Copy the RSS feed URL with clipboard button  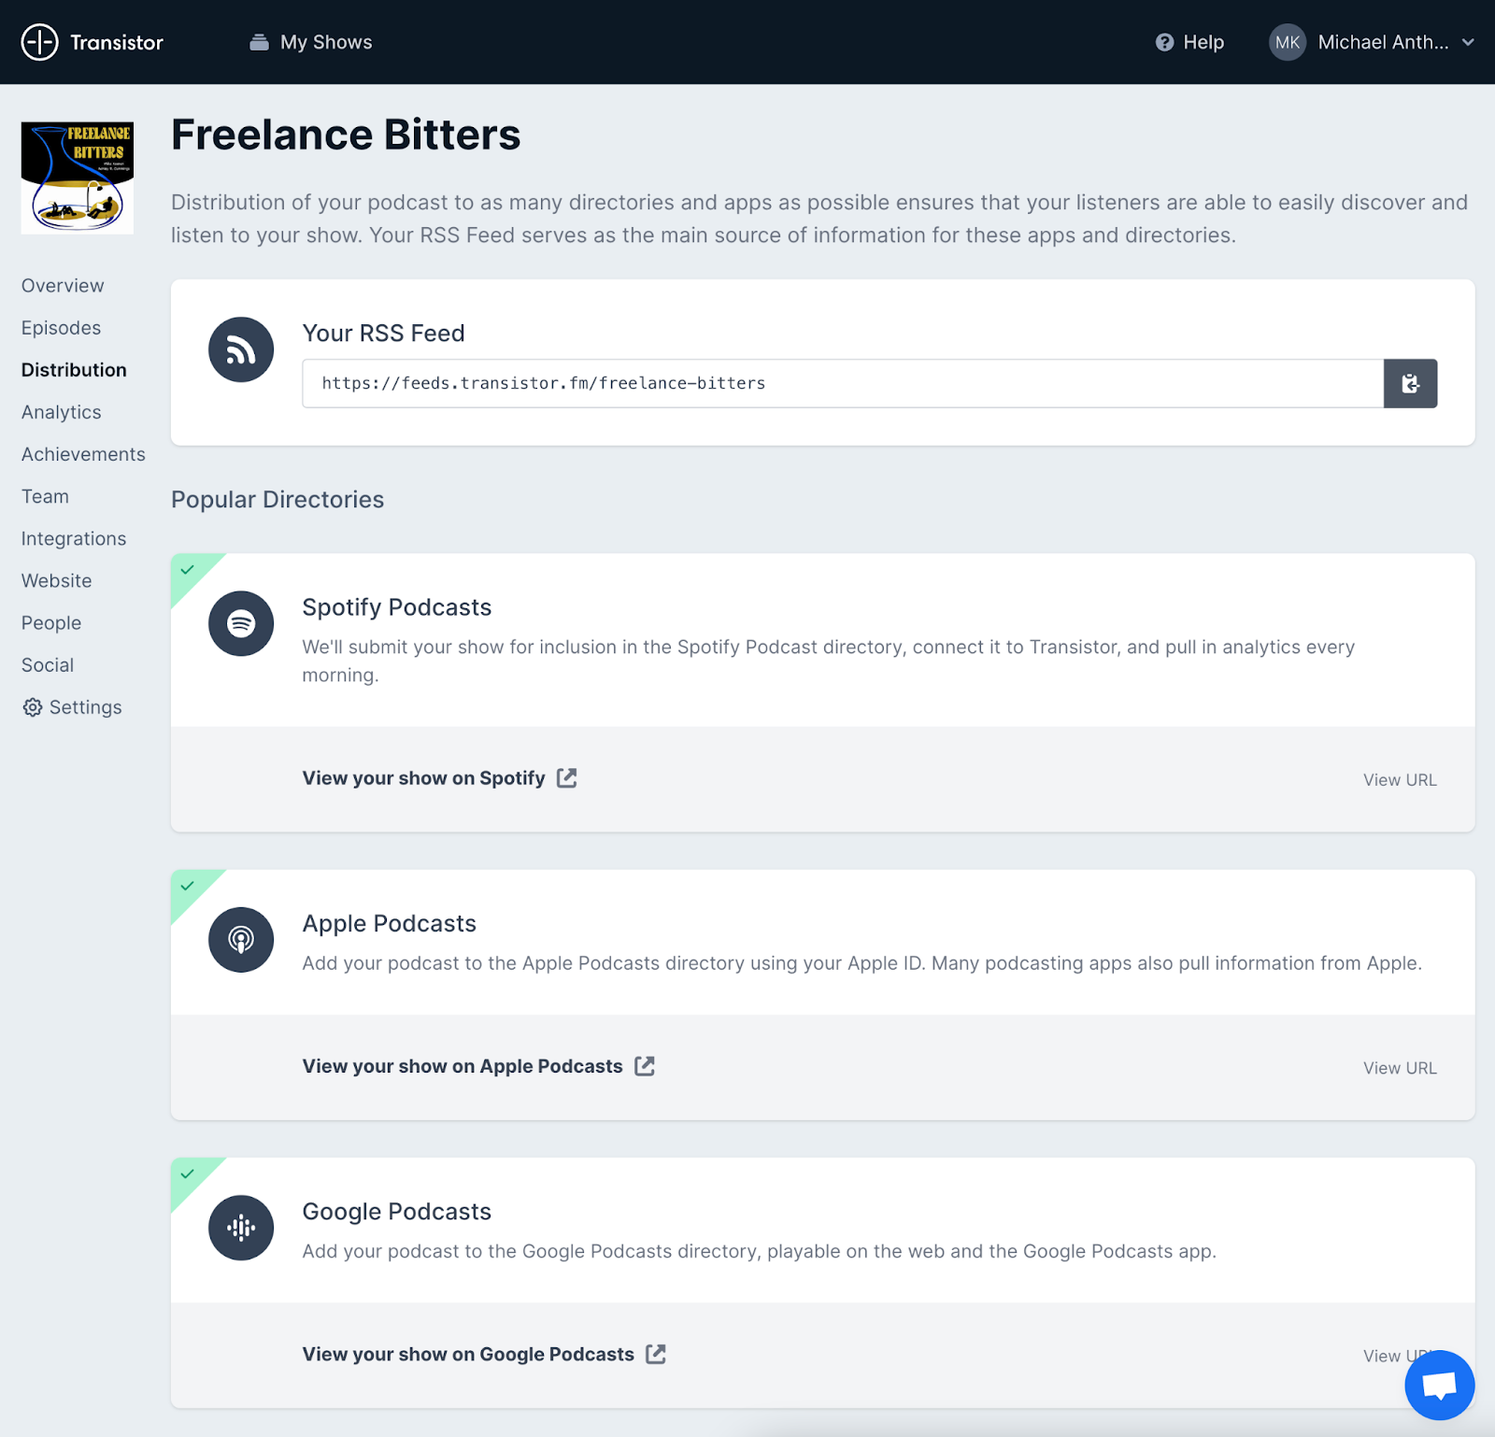pyautogui.click(x=1410, y=383)
